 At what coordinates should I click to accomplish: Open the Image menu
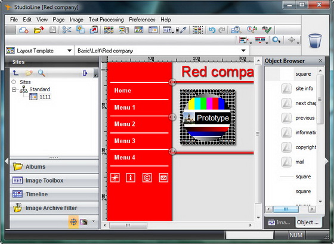[76, 20]
